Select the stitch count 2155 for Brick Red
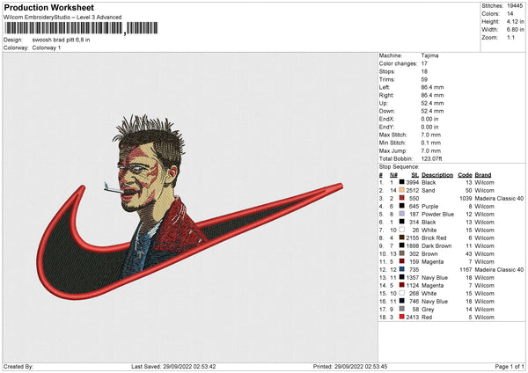This screenshot has height=373, width=528. point(412,238)
